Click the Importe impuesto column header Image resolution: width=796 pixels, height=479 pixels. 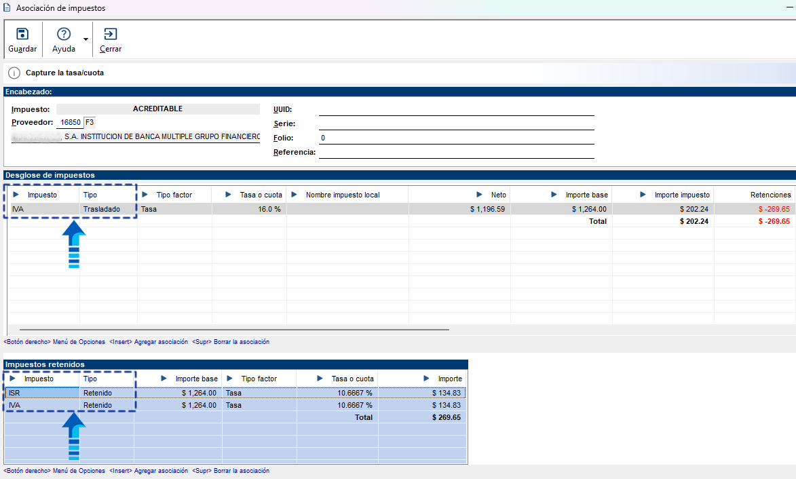[x=681, y=195]
